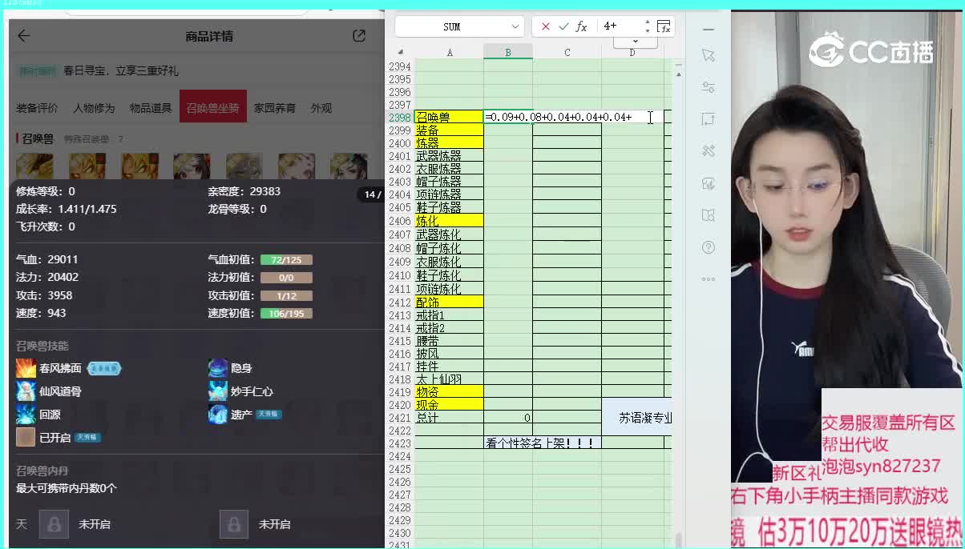Open the ruler and pencil tools icon
965x549 pixels.
pos(708,150)
